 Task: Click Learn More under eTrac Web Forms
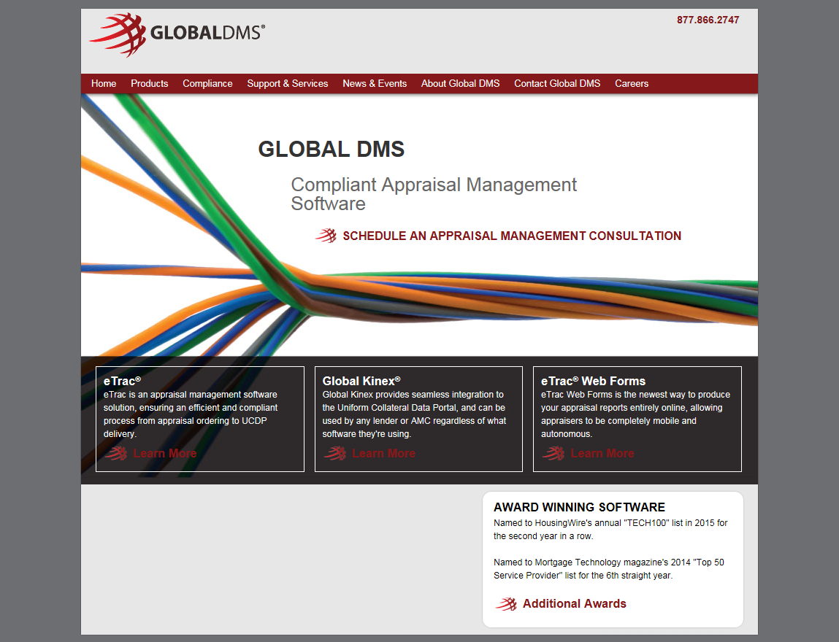[x=602, y=454]
